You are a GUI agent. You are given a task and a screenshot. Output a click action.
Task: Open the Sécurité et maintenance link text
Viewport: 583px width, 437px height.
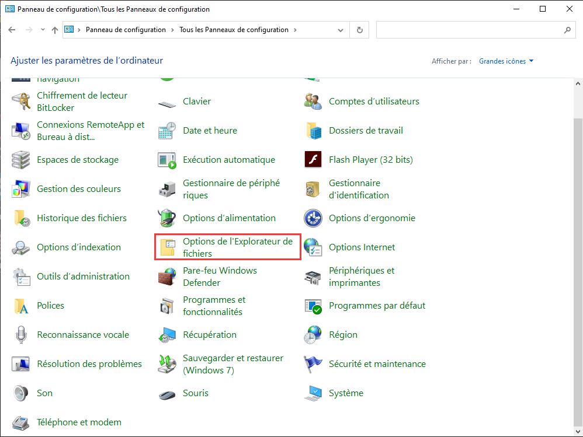tap(377, 364)
